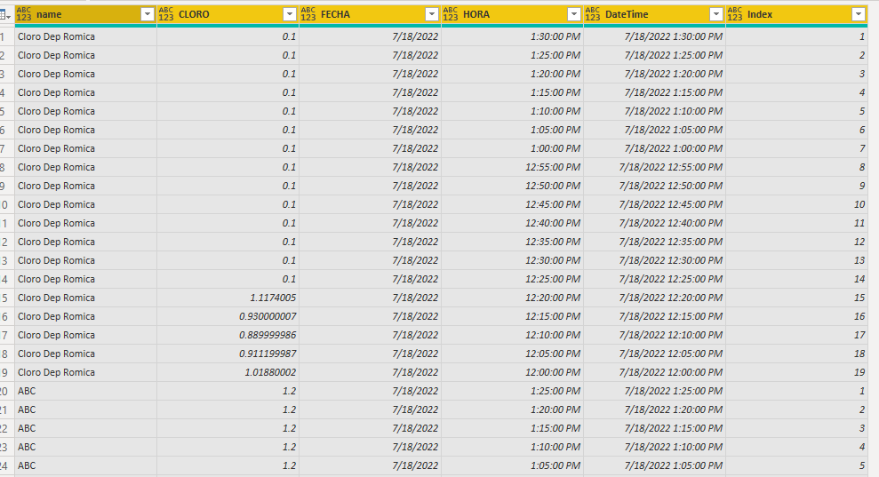Click ABC name cell in row 20
Viewport: 879px width, 477px height.
pyautogui.click(x=86, y=391)
